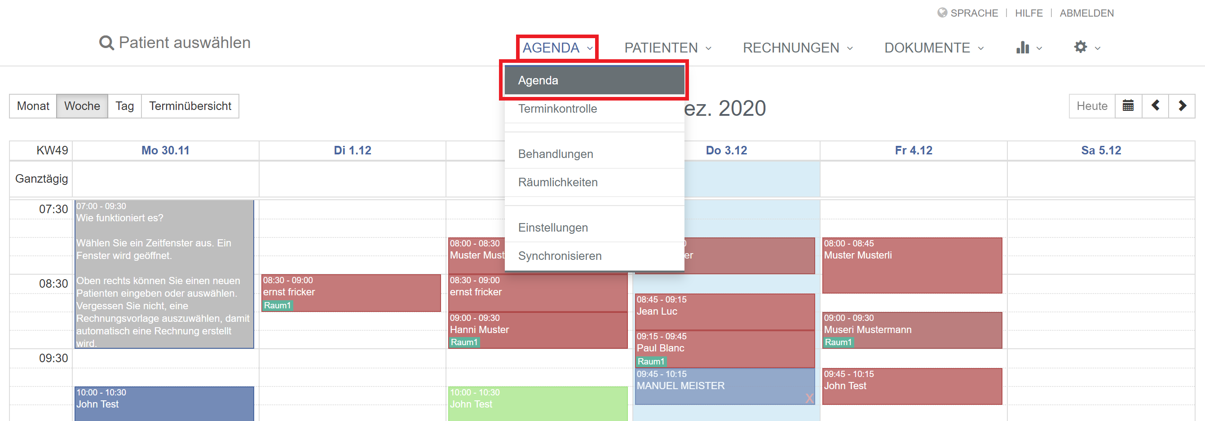Go to previous week arrow

1156,106
